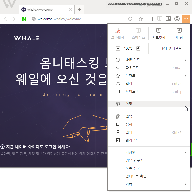This screenshot has width=192, height=193.
Task: Toggle the sidebar toolbar icon
Action: point(168,19)
